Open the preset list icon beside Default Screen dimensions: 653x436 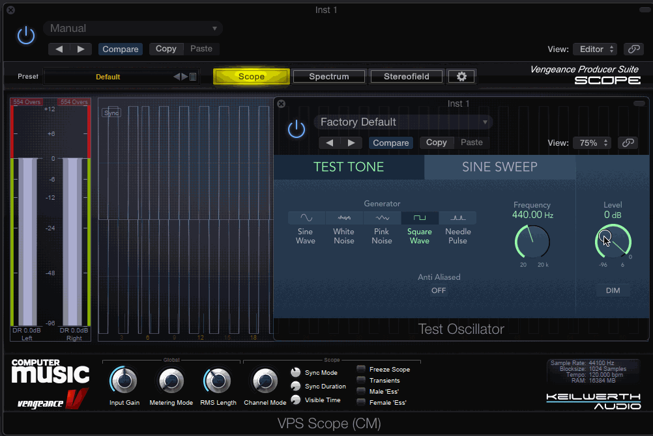[193, 77]
